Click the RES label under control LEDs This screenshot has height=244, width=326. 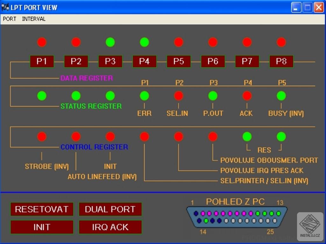[264, 150]
